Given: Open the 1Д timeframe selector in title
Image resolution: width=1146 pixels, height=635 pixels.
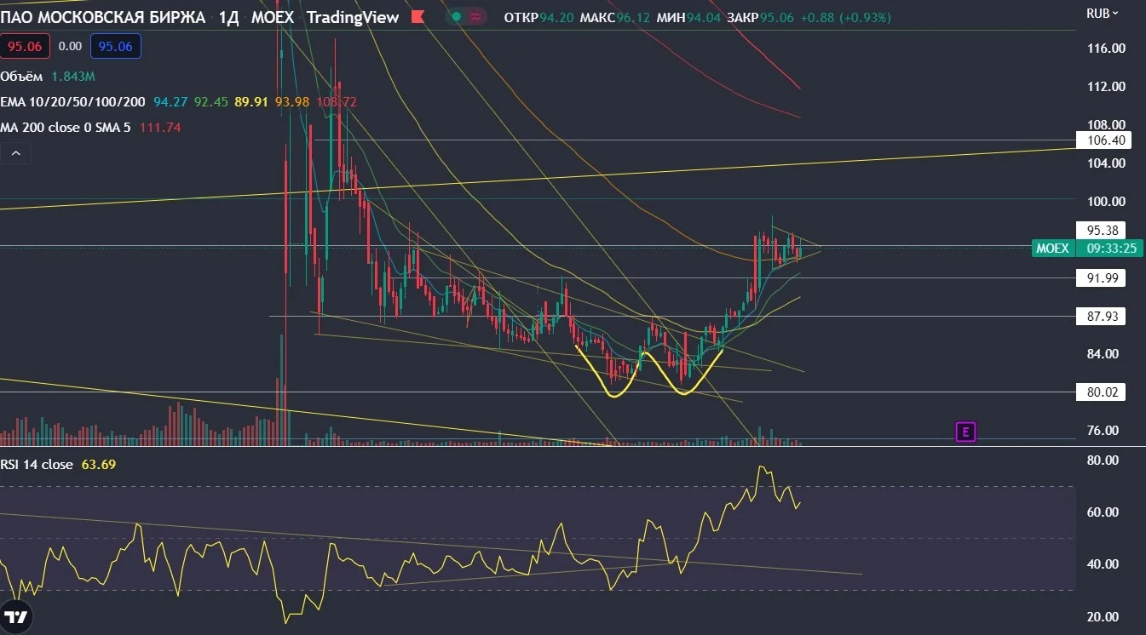Looking at the screenshot, I should 228,17.
